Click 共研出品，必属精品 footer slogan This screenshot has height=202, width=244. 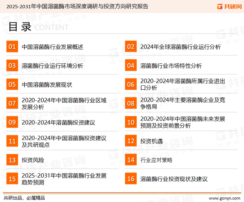tap(24, 198)
